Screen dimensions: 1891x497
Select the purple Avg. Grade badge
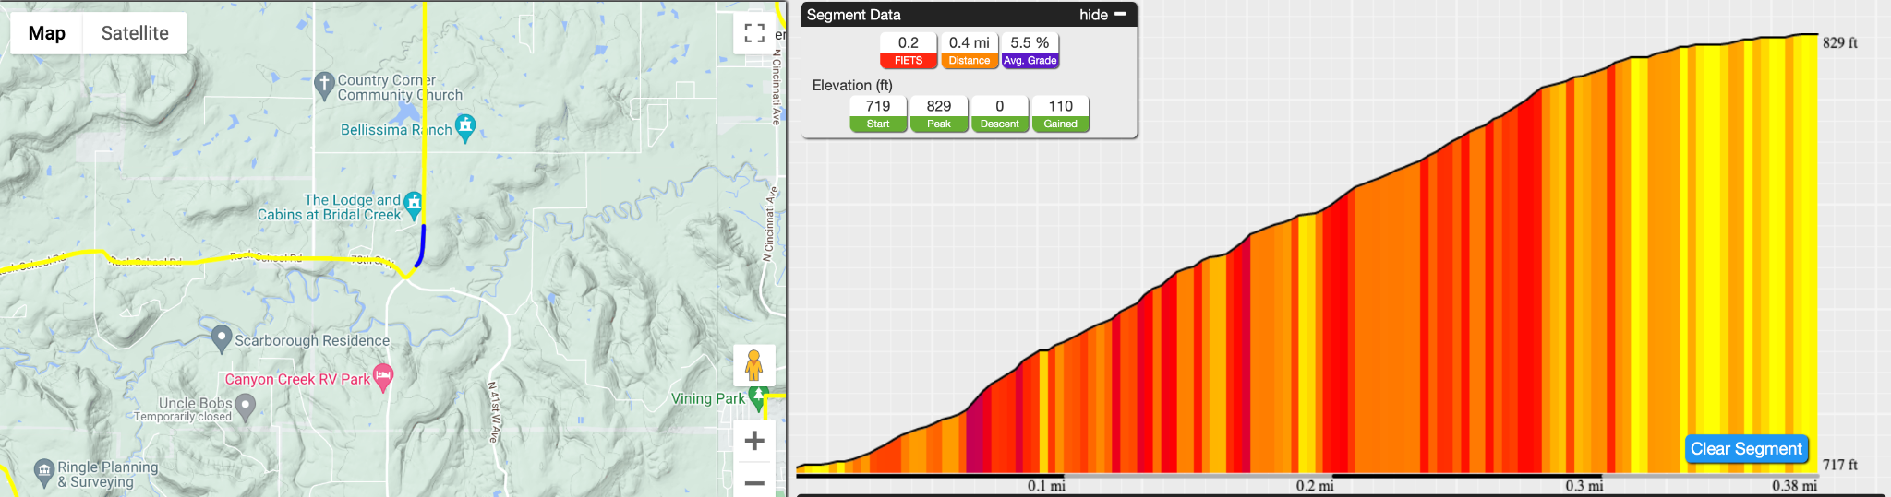tap(1030, 61)
